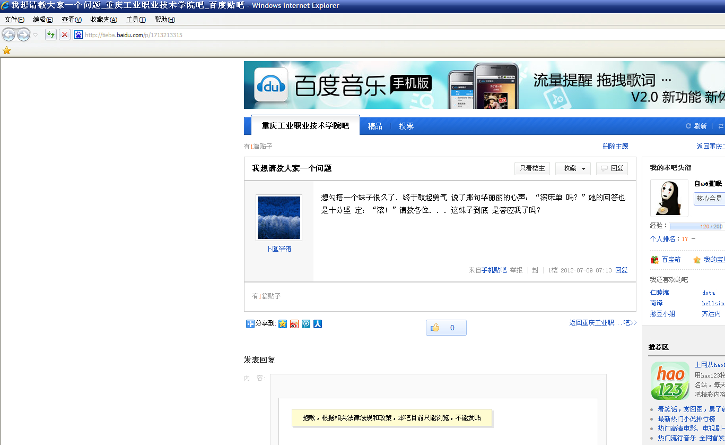Image resolution: width=725 pixels, height=445 pixels.
Task: Click the 回复 link beside the post timestamp
Action: (622, 270)
